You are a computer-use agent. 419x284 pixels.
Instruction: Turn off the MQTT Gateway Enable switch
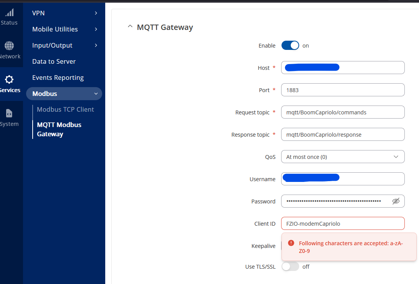tap(290, 45)
